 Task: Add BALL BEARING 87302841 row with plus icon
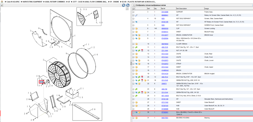pyautogui.click(x=133, y=112)
